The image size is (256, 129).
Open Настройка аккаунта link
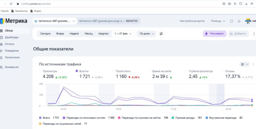tap(192, 21)
